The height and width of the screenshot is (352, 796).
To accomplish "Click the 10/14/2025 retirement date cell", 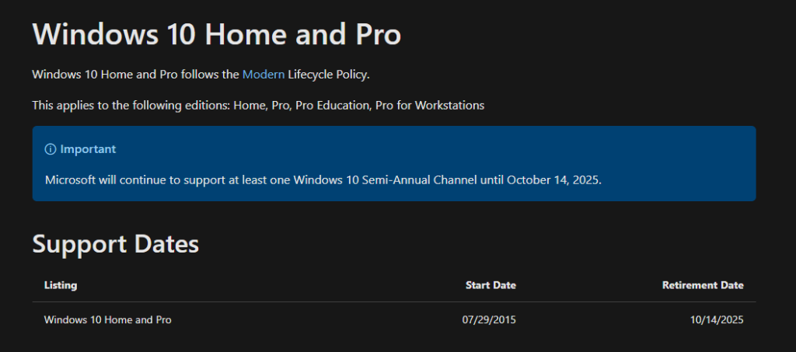I will tap(717, 320).
